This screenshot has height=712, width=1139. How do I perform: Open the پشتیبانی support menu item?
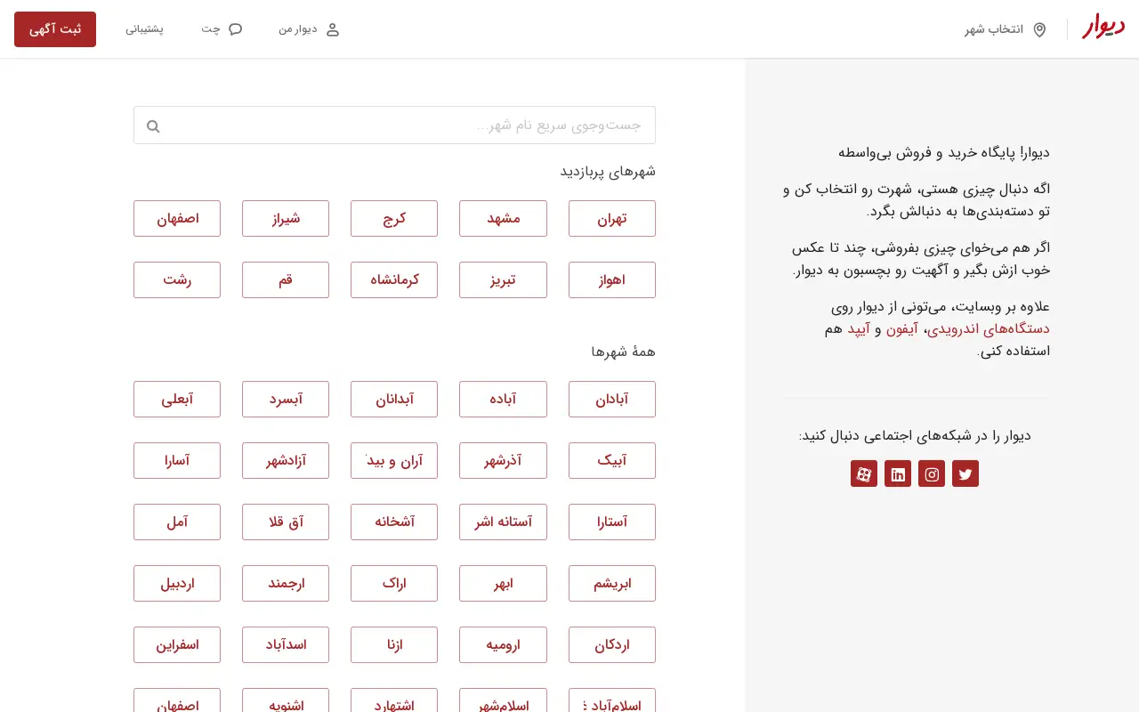[144, 29]
